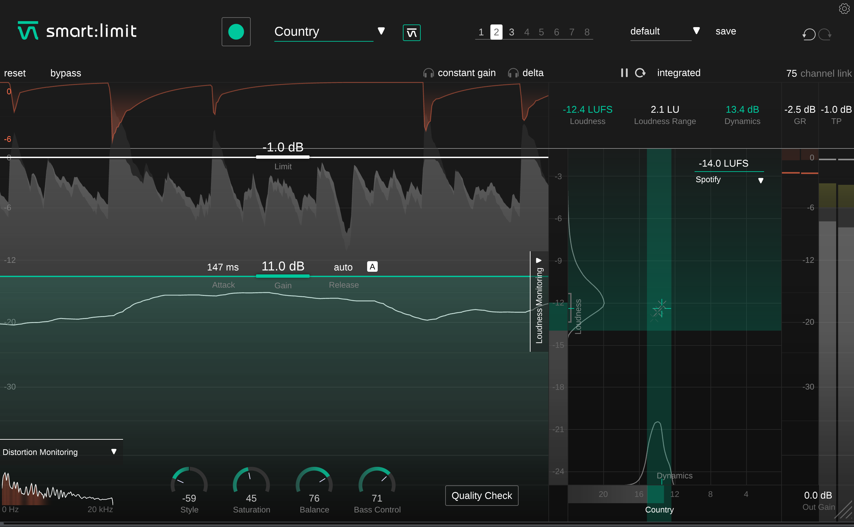Click the sonible reference track icon
Screen dimensions: 854x527
click(411, 33)
